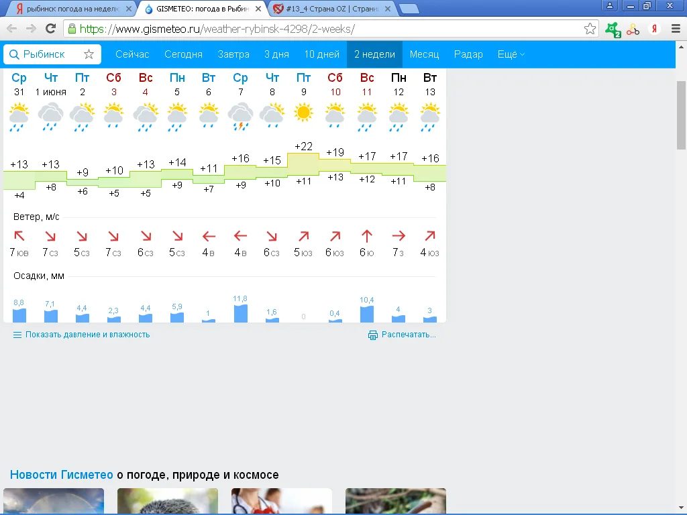Click the east wind arrow for Вт 6
This screenshot has width=687, height=515.
tap(209, 237)
